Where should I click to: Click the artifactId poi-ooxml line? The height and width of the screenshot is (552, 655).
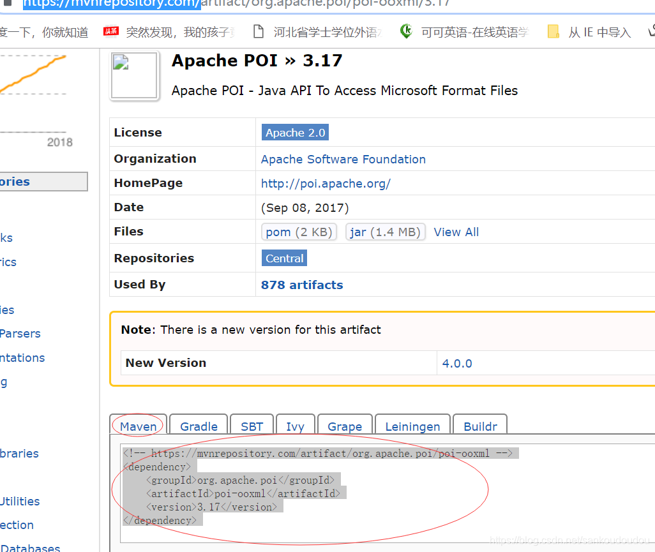243,493
